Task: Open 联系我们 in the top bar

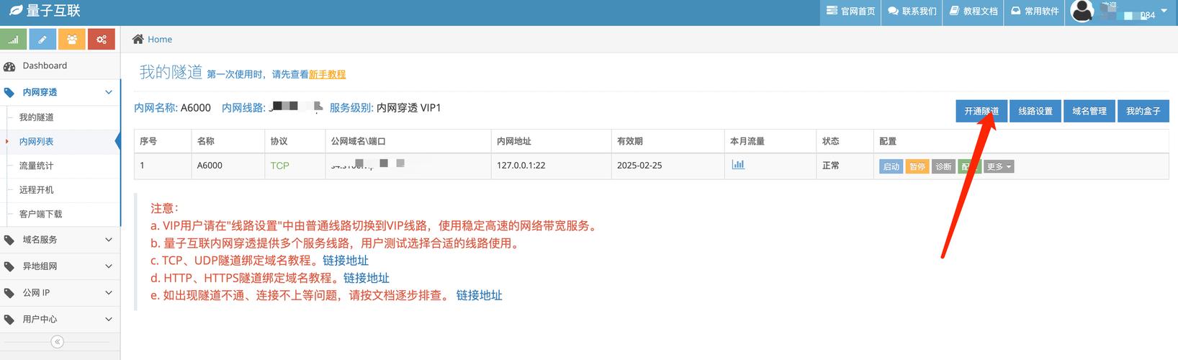Action: click(912, 12)
